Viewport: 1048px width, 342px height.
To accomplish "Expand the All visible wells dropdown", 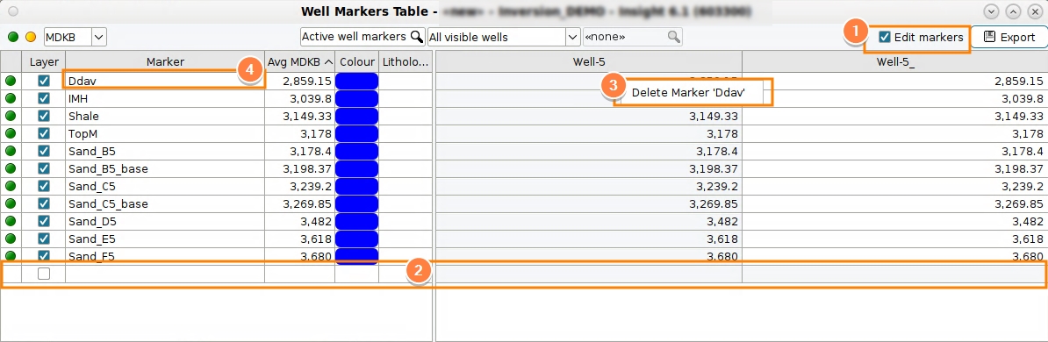I will tap(572, 37).
